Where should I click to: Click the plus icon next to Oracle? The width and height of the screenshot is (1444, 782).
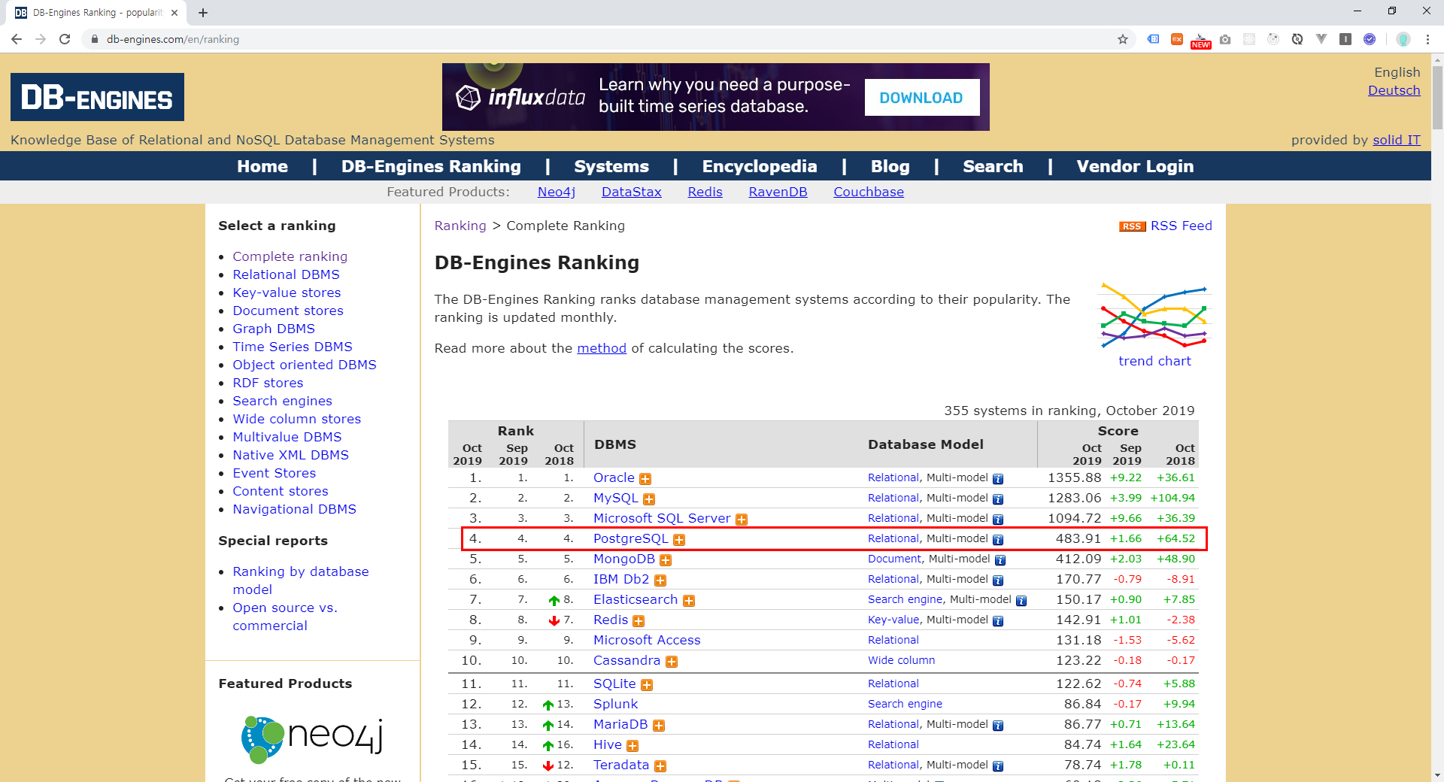tap(645, 479)
